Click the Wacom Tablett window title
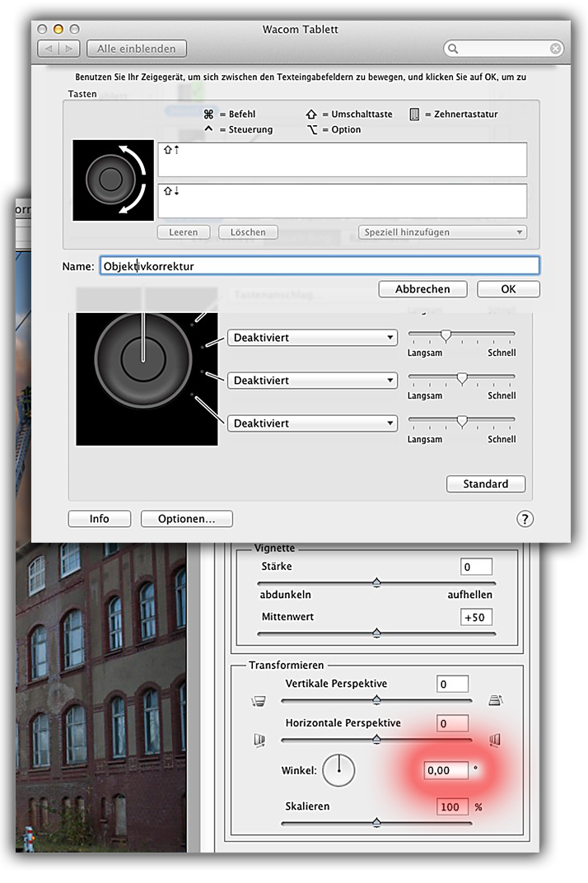 (301, 30)
